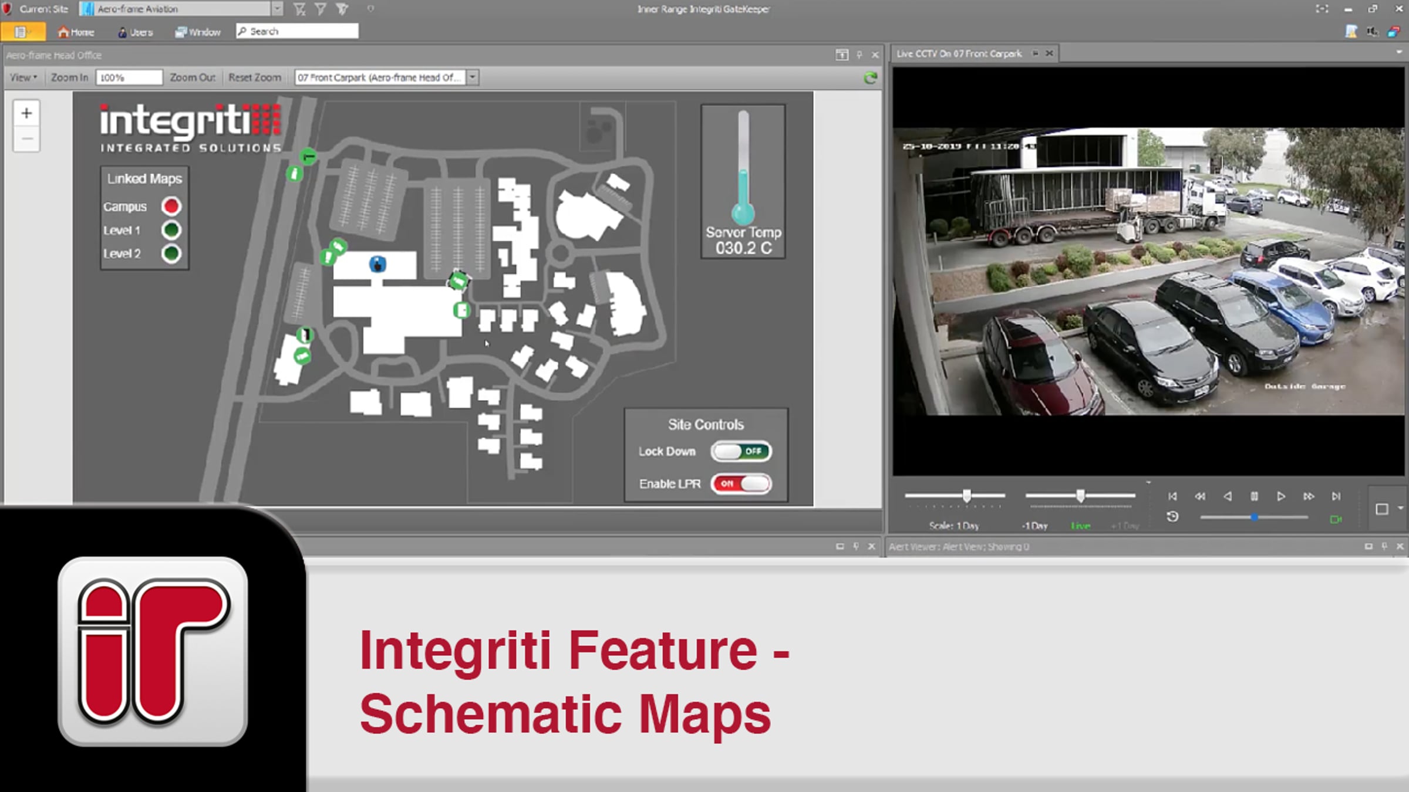Screen dimensions: 1409x792
Task: Click the third filter icon in title bar
Action: coord(342,9)
